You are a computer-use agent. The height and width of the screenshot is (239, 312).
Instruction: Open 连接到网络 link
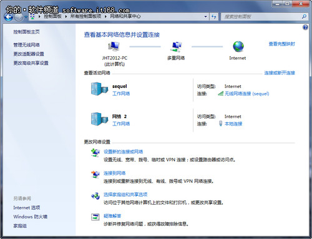point(115,173)
